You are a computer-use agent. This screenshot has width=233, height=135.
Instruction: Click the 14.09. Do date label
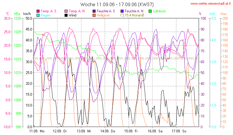click(108, 131)
